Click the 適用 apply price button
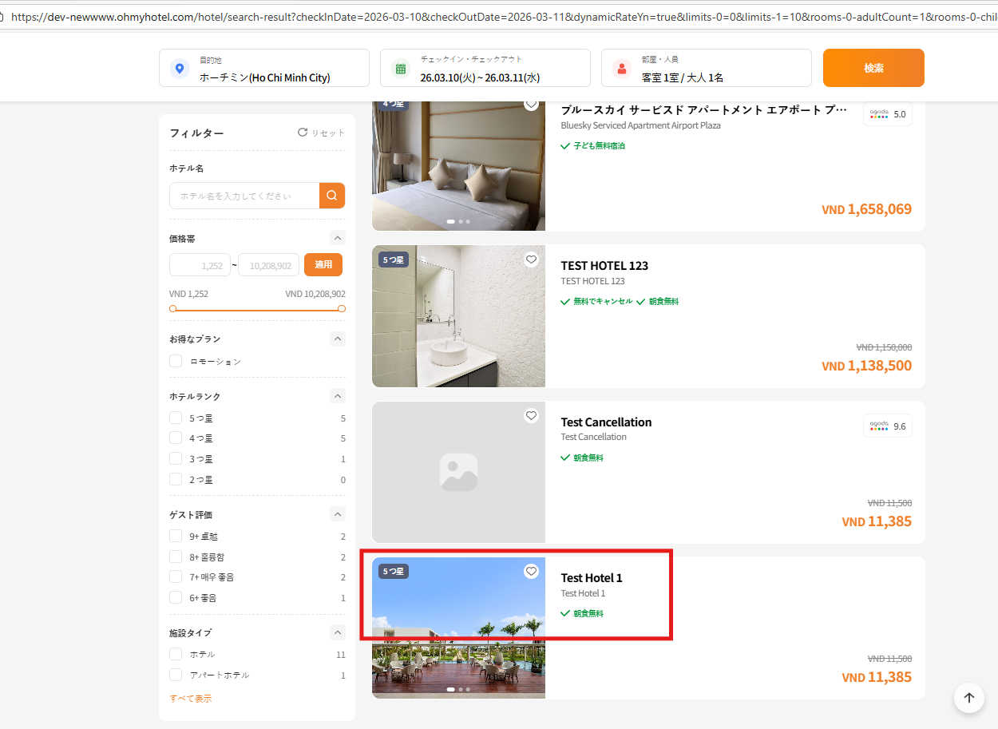 (x=323, y=264)
